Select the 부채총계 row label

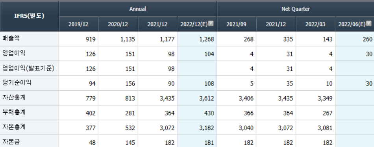(x=14, y=112)
